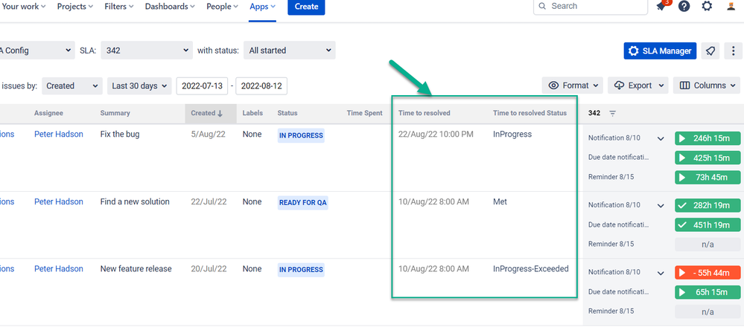Click the IN PROGRESS status of New feature release
This screenshot has width=744, height=330.
301,270
